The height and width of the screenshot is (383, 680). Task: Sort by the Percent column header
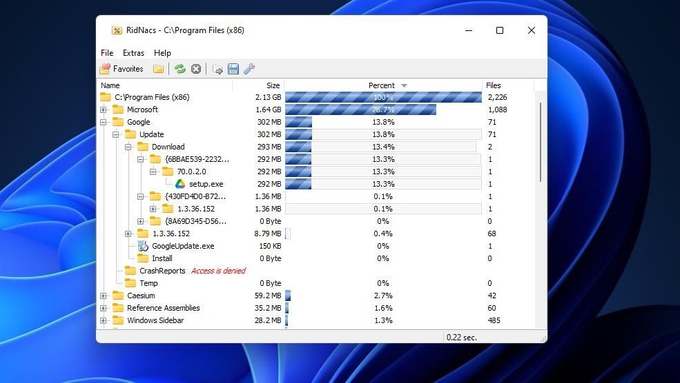(x=383, y=85)
